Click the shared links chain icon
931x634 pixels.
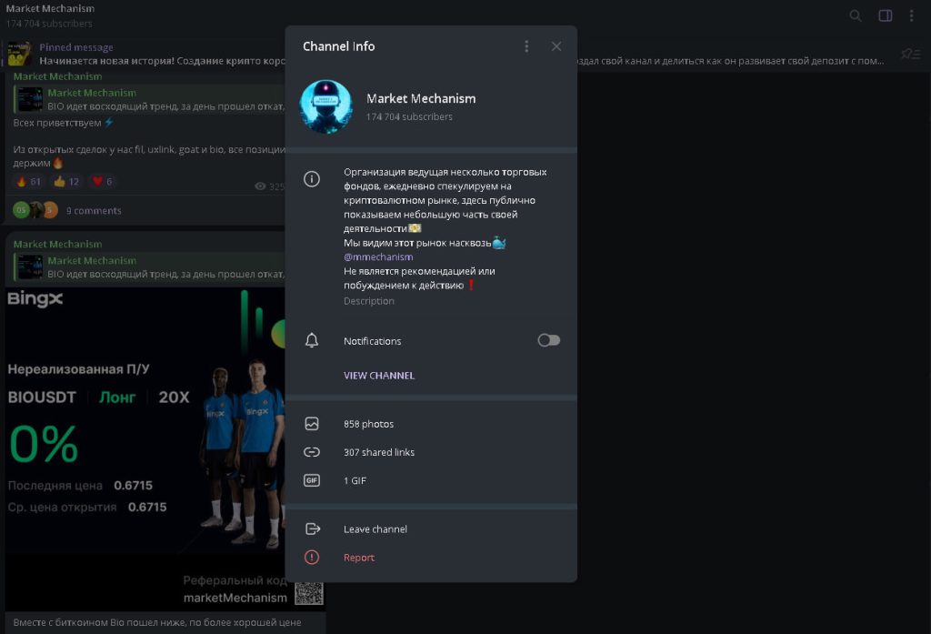click(x=312, y=452)
